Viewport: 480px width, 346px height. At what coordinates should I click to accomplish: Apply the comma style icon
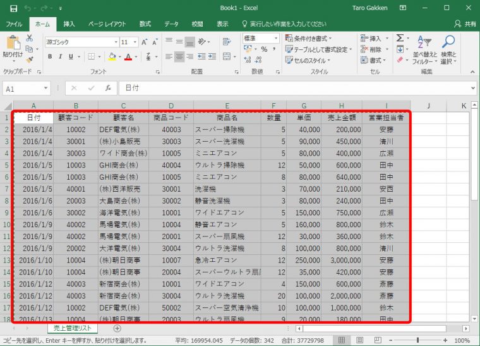tap(274, 49)
